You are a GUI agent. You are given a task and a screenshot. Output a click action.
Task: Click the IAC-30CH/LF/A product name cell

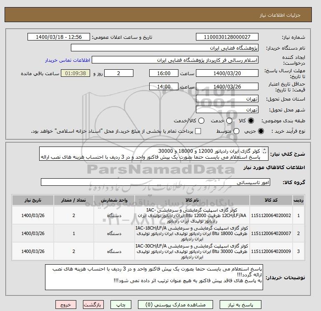click(x=192, y=251)
